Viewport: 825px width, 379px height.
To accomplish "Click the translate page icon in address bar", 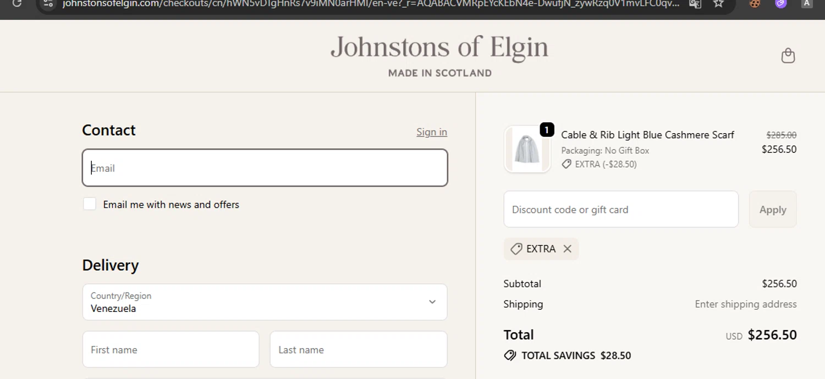I will pos(695,3).
